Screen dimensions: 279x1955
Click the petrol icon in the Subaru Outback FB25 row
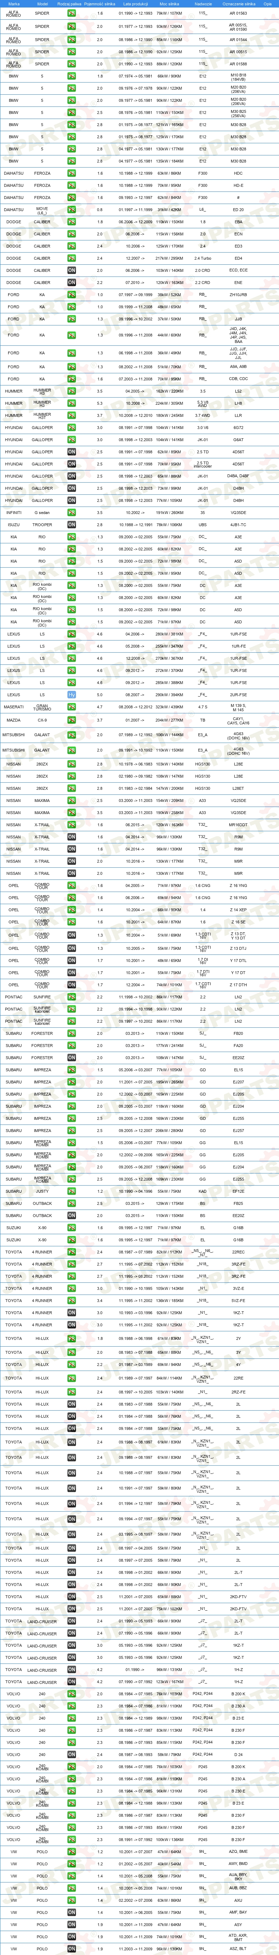point(71,1204)
